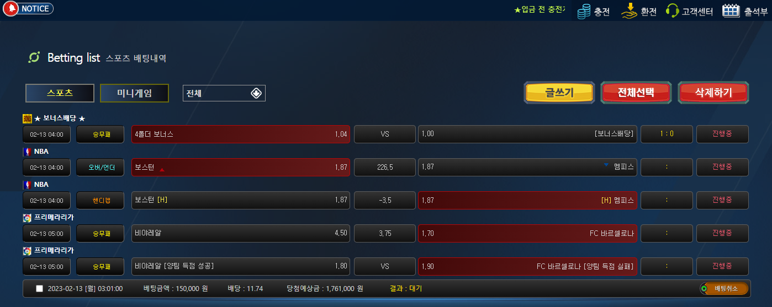The image size is (772, 307).
Task: Open 고객센터 headset icon
Action: tap(672, 10)
